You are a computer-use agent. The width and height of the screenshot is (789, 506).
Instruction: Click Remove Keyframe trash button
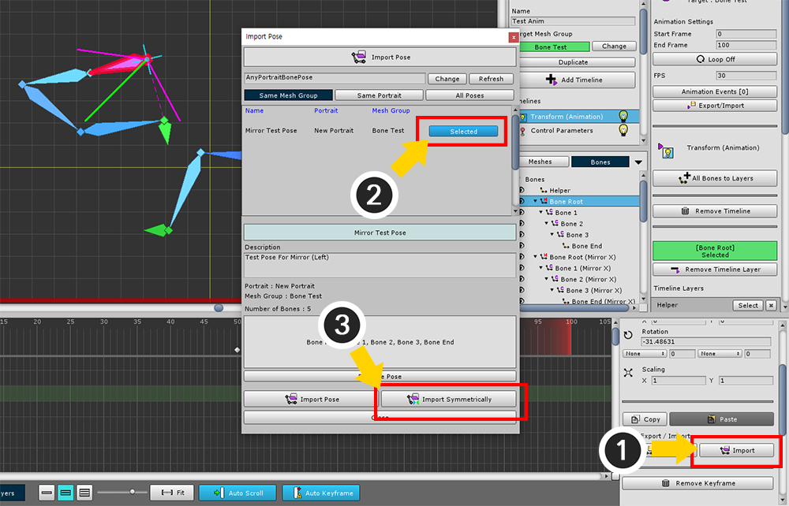(697, 483)
